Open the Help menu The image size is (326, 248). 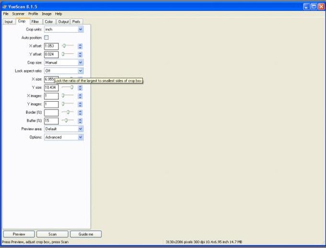point(58,14)
